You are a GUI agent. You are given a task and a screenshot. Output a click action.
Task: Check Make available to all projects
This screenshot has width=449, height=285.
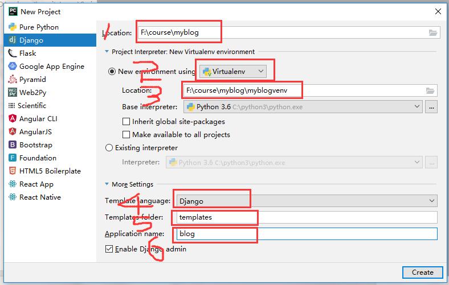[126, 134]
